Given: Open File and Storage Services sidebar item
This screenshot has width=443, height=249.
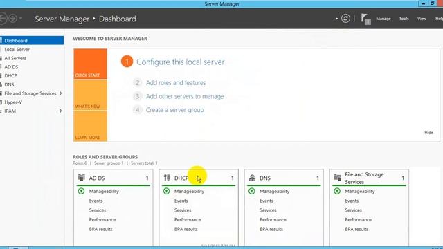Looking at the screenshot, I should click(30, 93).
